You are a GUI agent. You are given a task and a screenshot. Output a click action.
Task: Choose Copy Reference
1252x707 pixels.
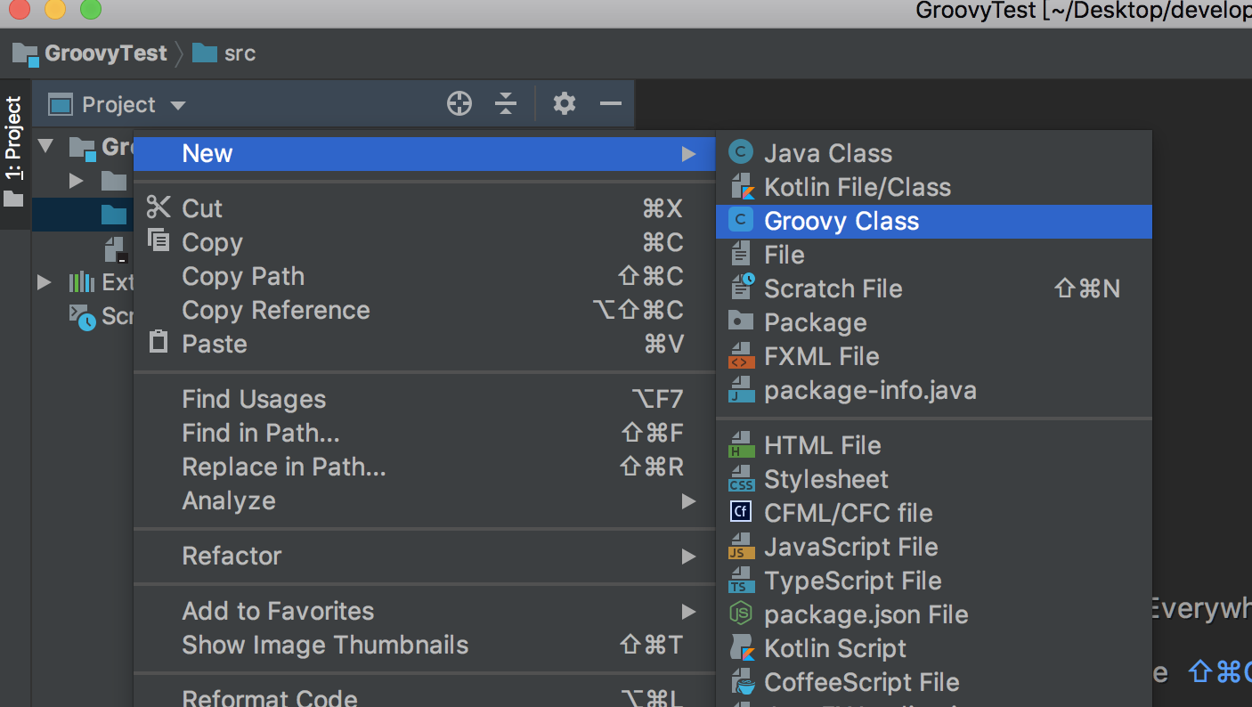coord(424,310)
